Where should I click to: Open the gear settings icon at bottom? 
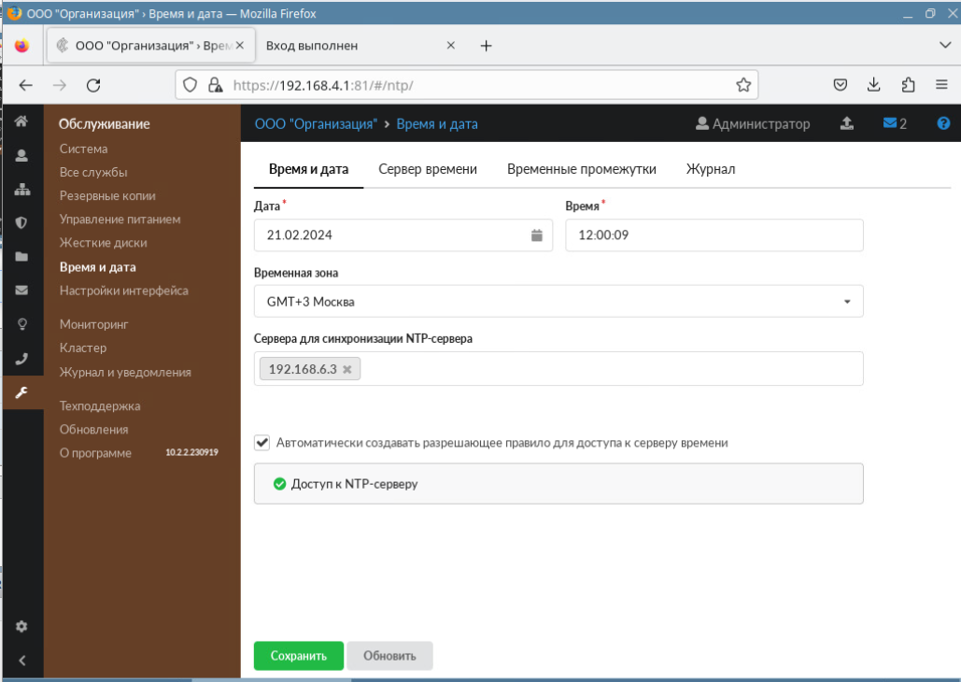tap(21, 626)
